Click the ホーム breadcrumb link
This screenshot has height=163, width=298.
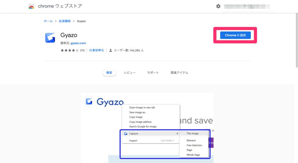click(48, 21)
